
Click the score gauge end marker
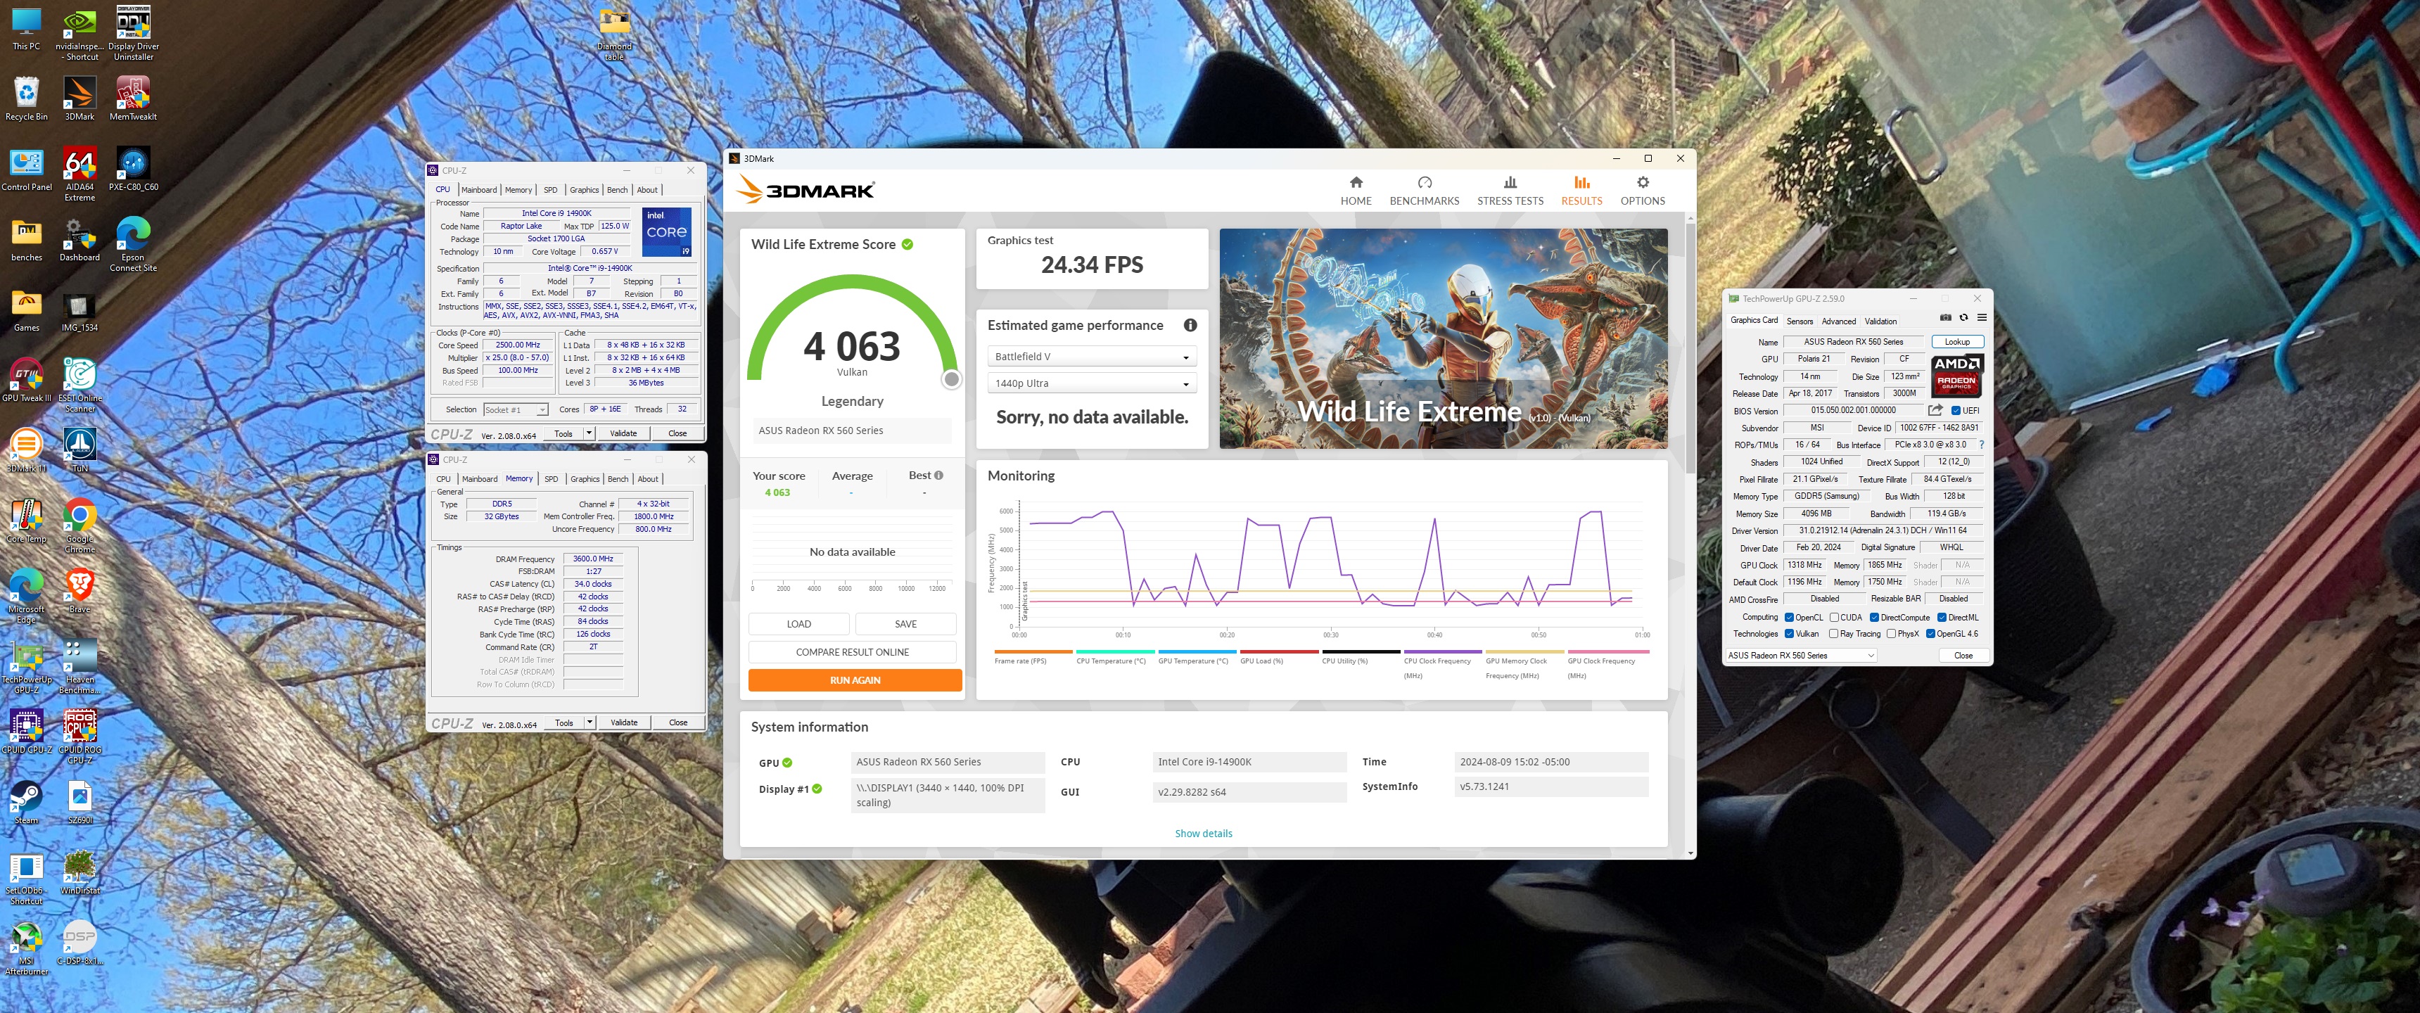coord(952,380)
